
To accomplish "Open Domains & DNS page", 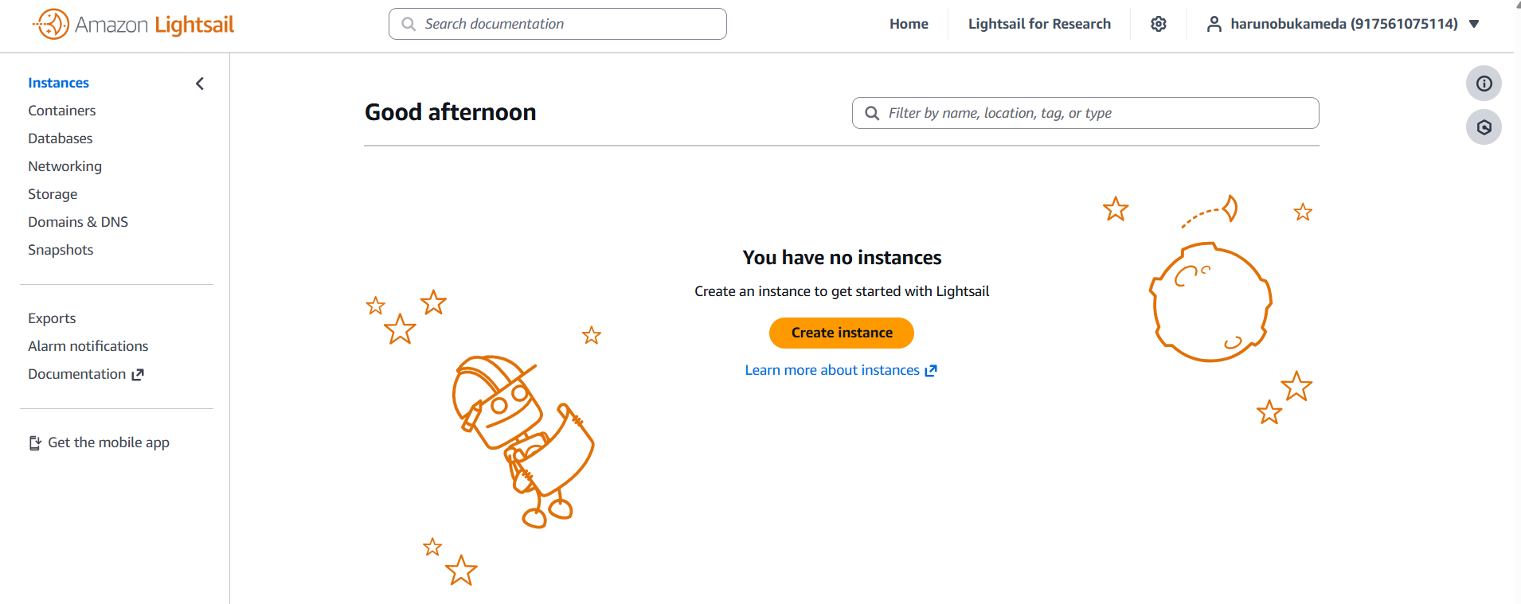I will point(78,222).
